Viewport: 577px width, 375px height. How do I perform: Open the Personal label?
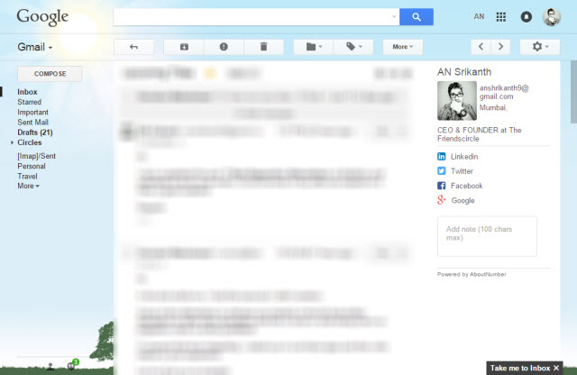click(x=32, y=166)
